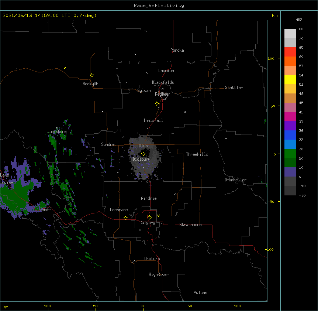This screenshot has width=318, height=311.
Task: Click the white plus marker north of Drumheller
Action: 226,139
